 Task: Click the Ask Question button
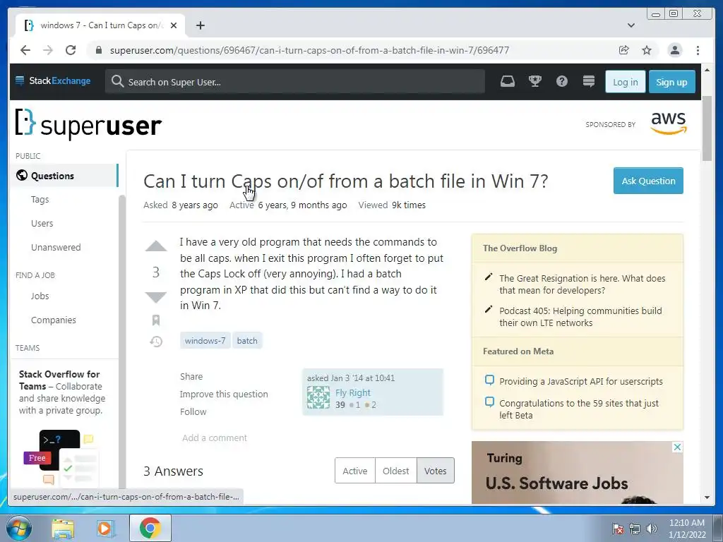[x=648, y=181]
